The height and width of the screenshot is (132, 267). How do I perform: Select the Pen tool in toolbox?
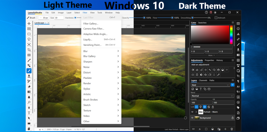pos(29,107)
